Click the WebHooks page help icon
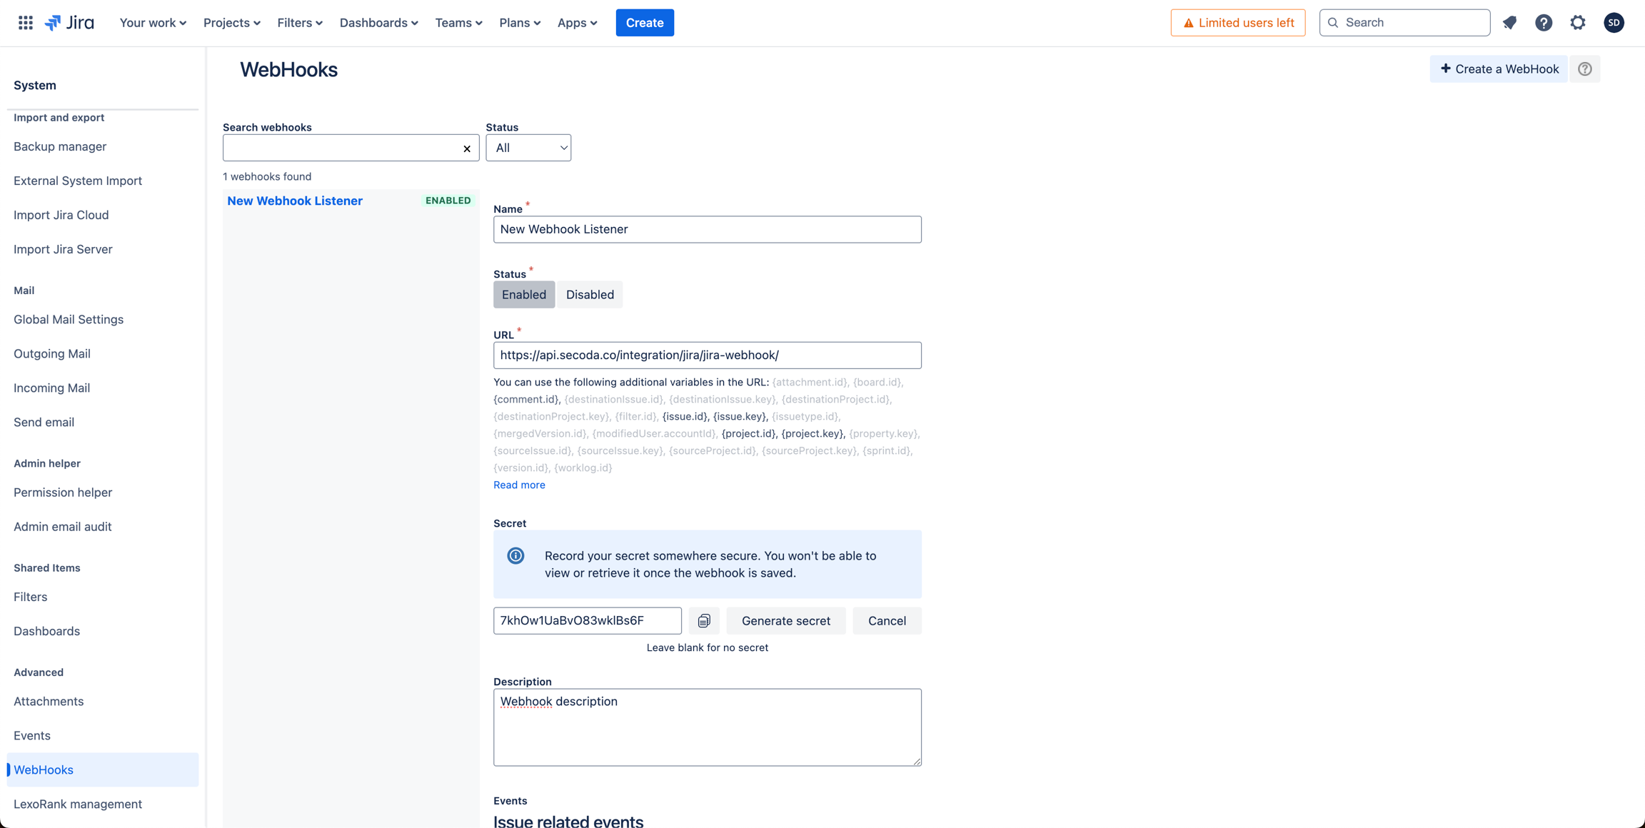The width and height of the screenshot is (1645, 828). 1585,69
